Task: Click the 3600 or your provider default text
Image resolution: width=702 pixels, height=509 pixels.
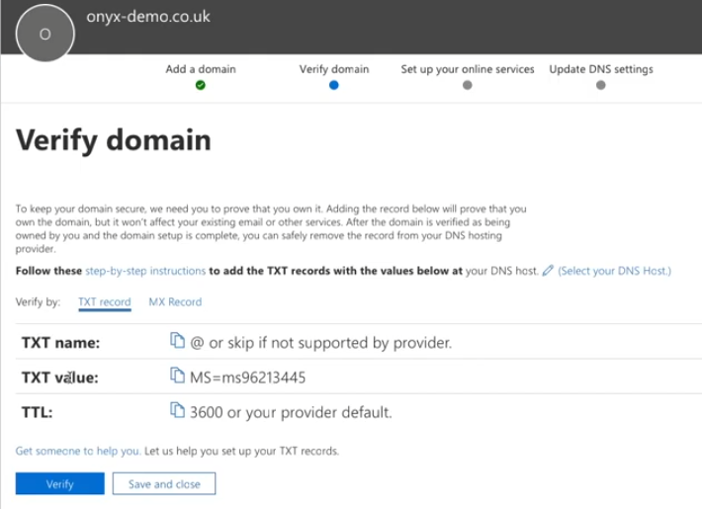Action: click(291, 412)
